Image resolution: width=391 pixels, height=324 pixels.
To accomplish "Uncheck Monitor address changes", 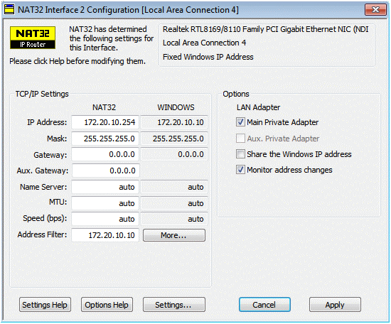I will click(240, 170).
